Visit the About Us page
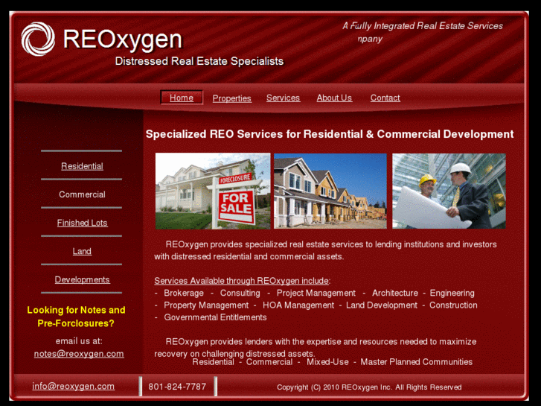541x406 pixels. coord(334,98)
